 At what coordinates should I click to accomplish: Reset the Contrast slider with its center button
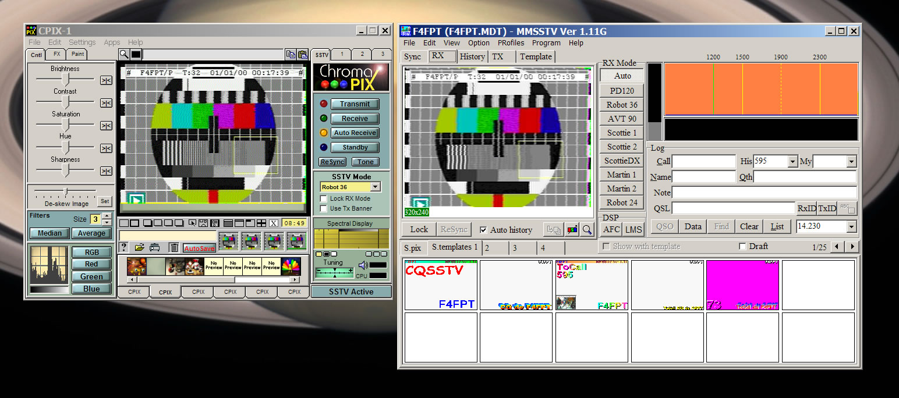pos(106,103)
